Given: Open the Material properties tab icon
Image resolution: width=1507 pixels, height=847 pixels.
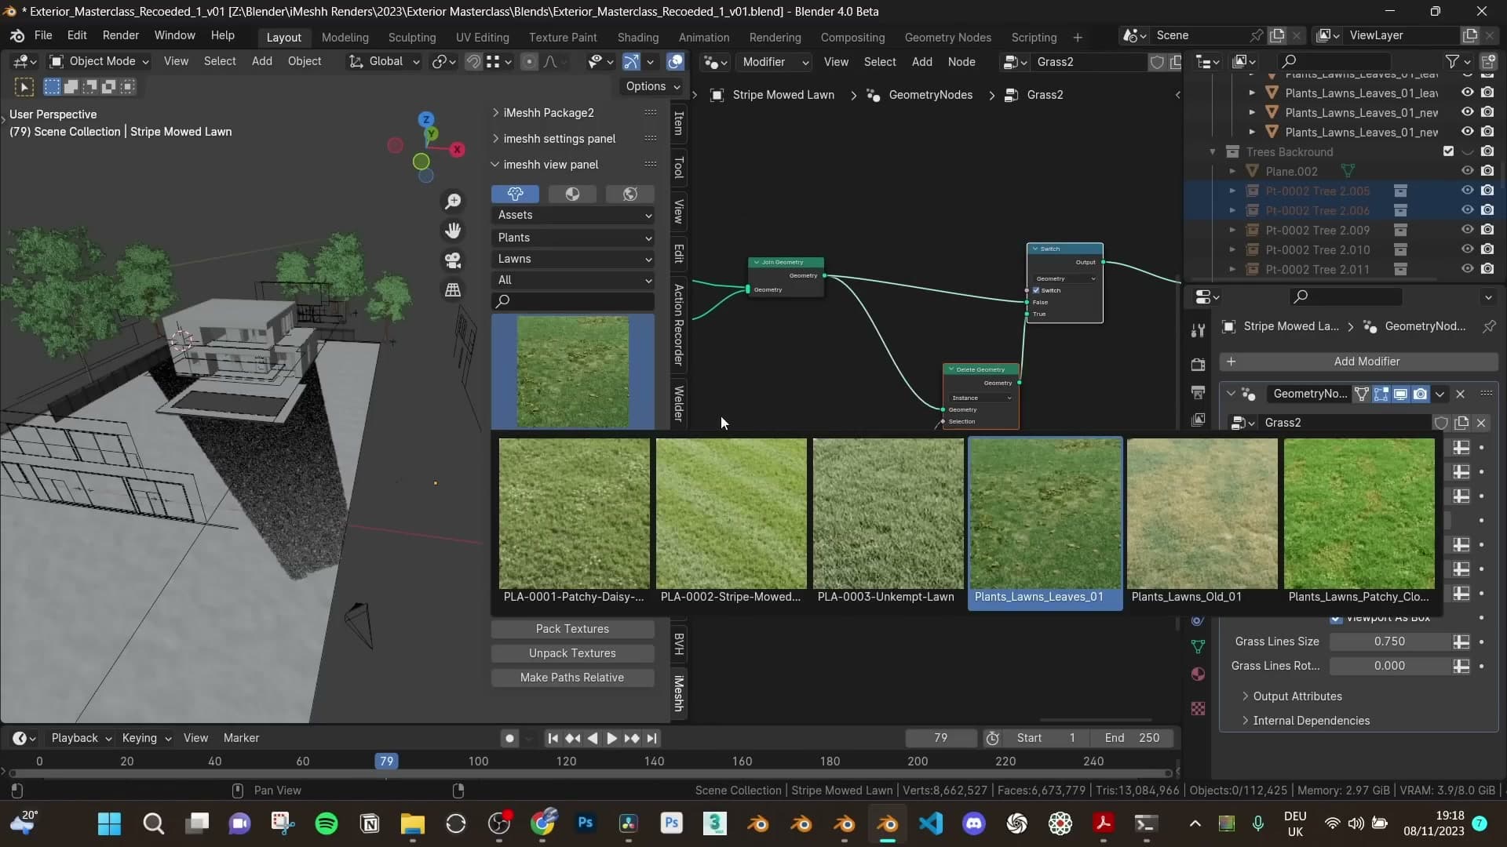Looking at the screenshot, I should click(x=1198, y=674).
